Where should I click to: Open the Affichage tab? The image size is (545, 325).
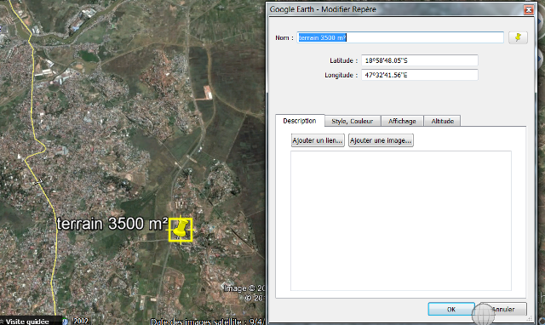(x=402, y=121)
